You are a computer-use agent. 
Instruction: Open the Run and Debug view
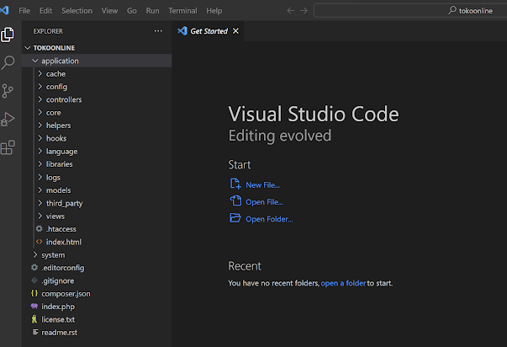[x=8, y=120]
